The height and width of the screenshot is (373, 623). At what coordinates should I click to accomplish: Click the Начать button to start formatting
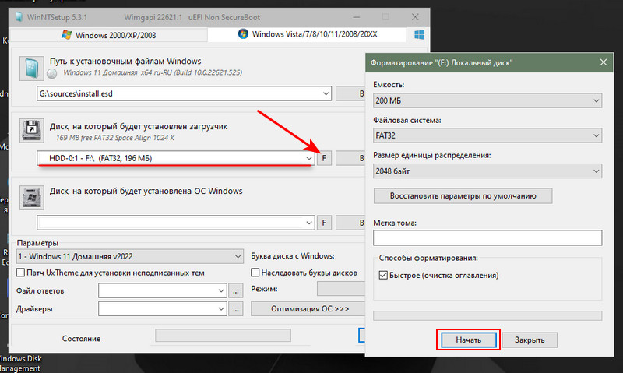pos(469,340)
